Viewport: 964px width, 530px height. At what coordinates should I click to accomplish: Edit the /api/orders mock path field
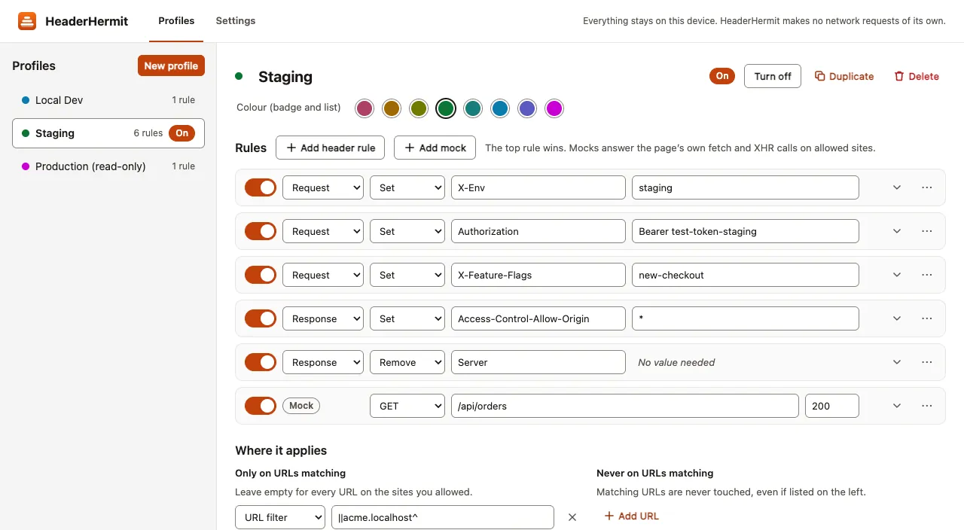[x=625, y=406]
